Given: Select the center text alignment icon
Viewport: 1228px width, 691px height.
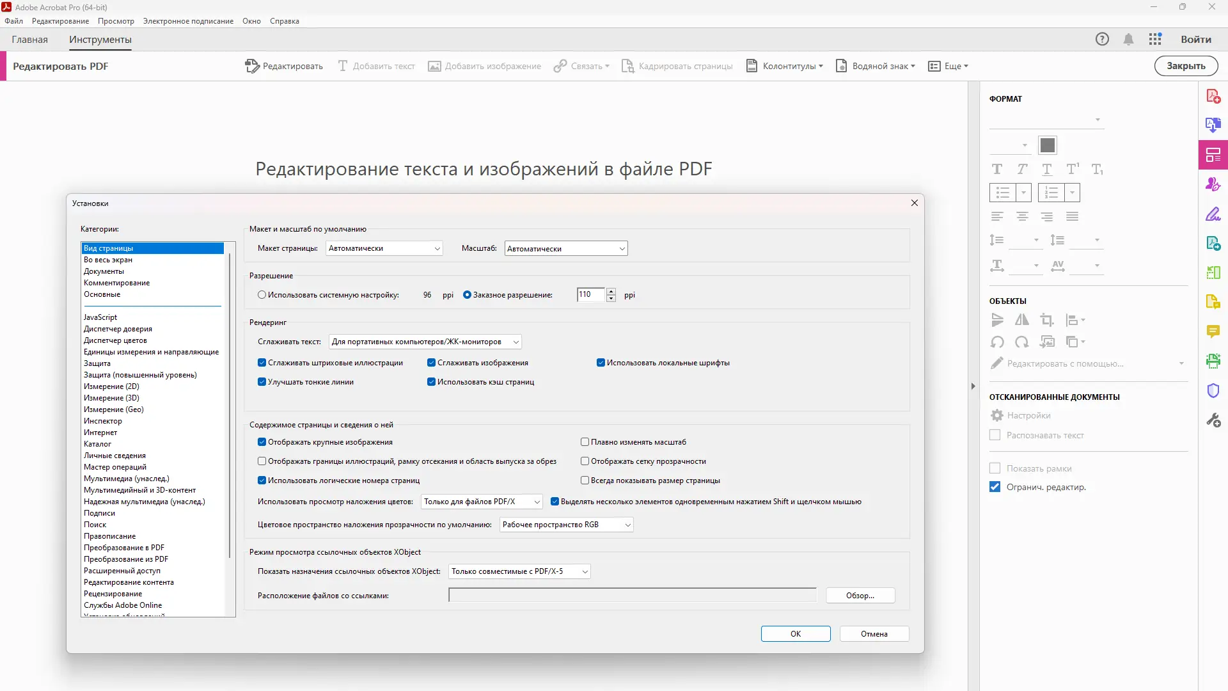Looking at the screenshot, I should click(x=1022, y=216).
